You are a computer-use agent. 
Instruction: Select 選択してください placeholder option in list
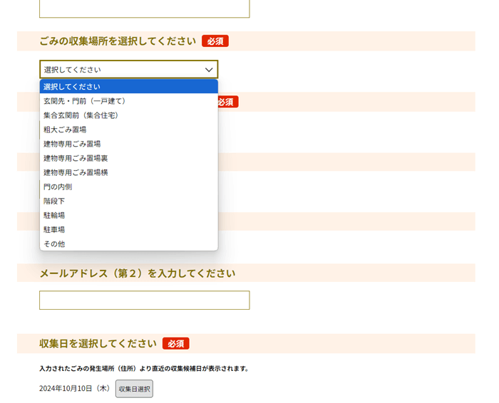point(128,86)
